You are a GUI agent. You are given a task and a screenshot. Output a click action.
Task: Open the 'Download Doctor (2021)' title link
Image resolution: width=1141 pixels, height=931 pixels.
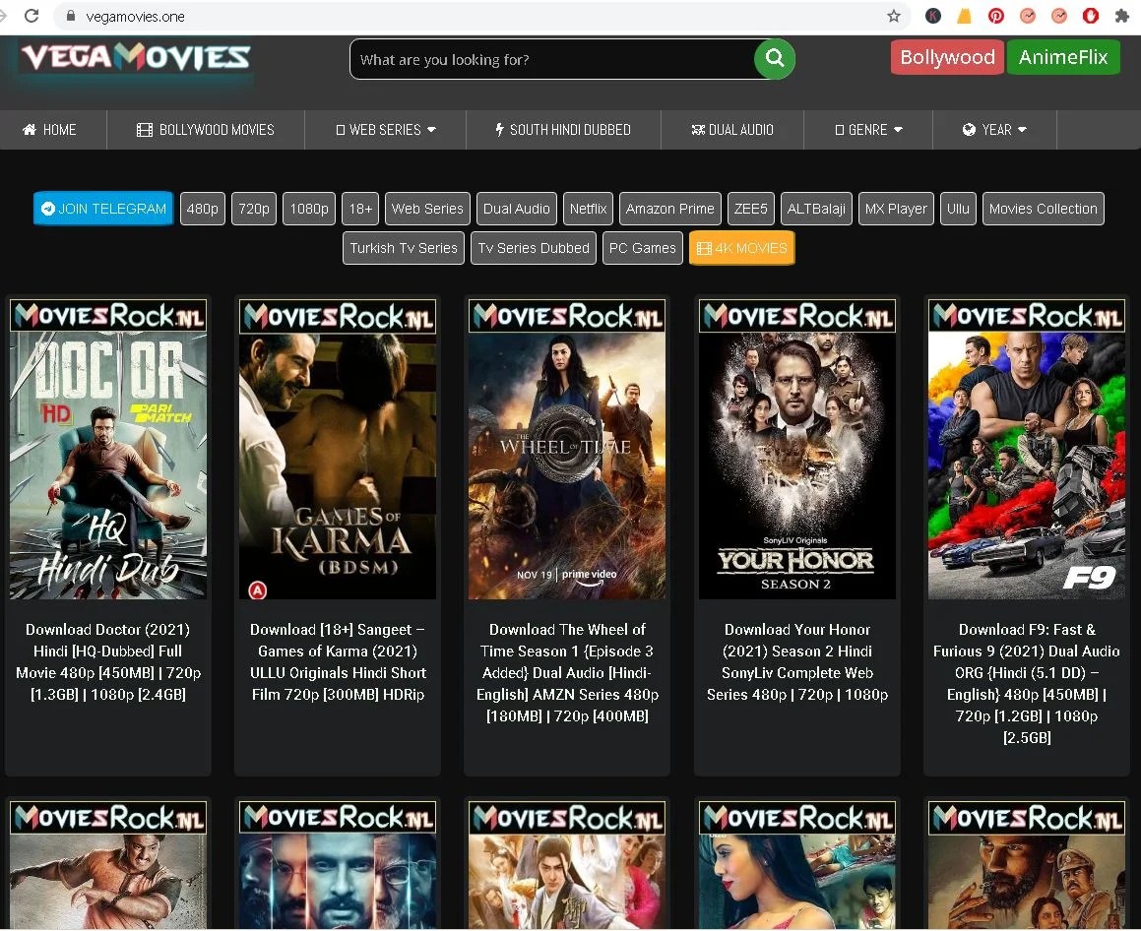pyautogui.click(x=108, y=662)
